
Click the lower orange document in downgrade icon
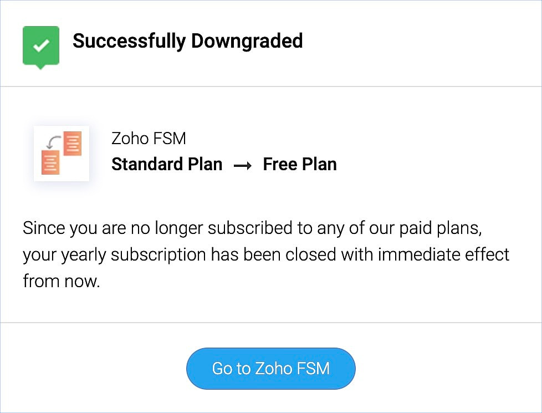click(x=50, y=162)
